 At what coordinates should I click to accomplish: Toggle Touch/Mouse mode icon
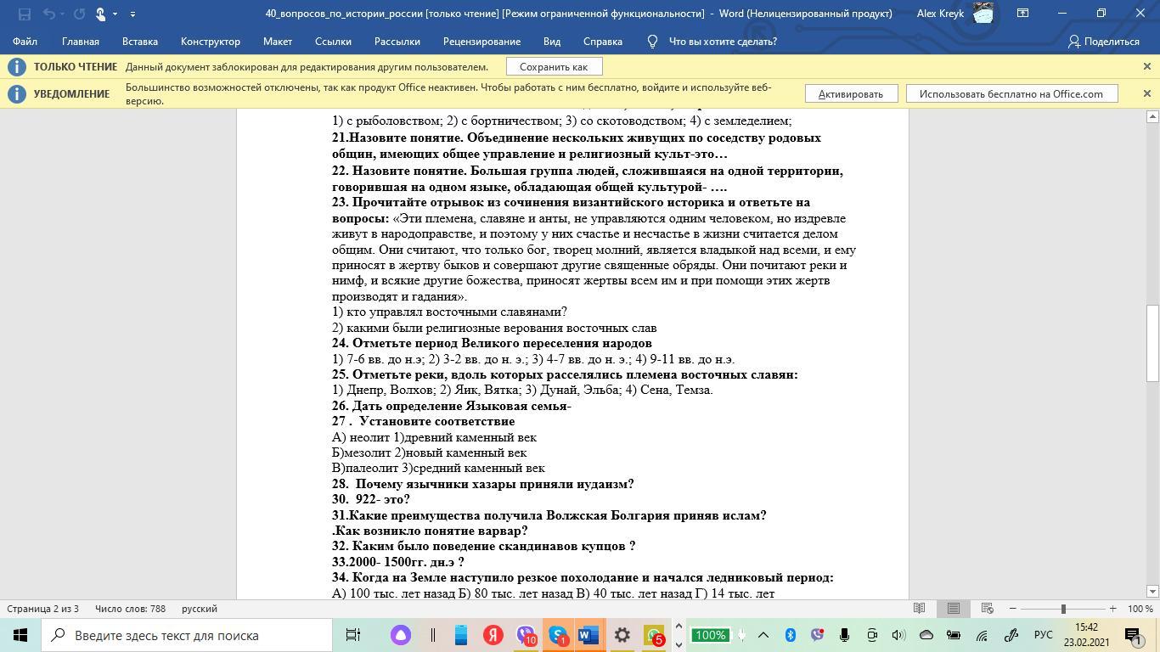[x=100, y=14]
